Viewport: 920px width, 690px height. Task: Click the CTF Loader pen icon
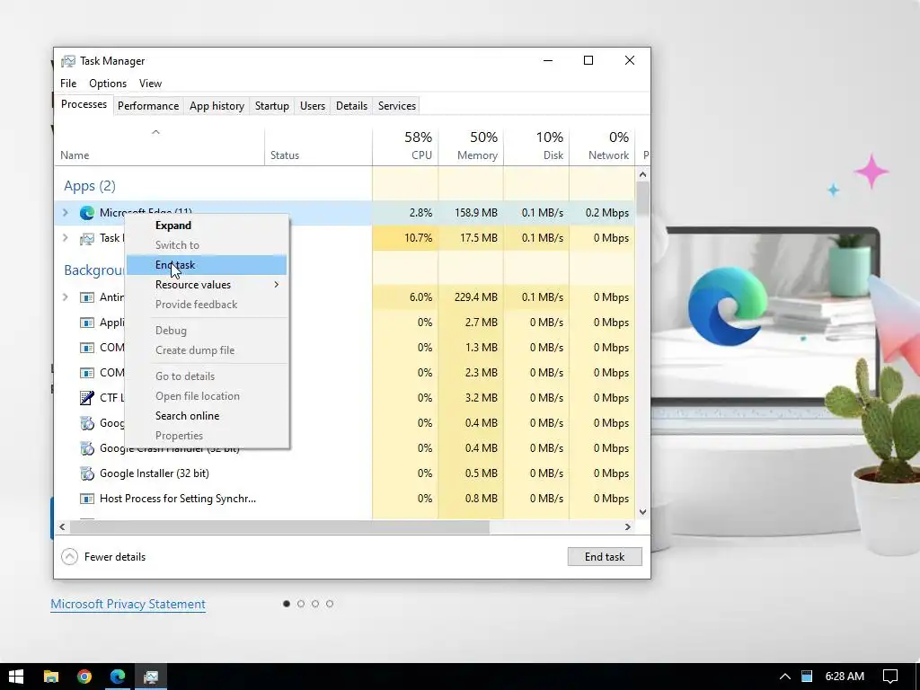click(x=87, y=398)
